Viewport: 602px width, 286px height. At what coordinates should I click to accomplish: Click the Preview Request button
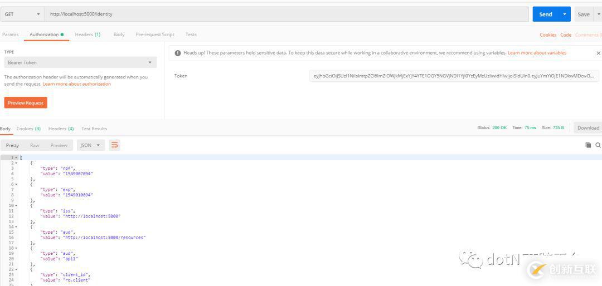click(26, 103)
